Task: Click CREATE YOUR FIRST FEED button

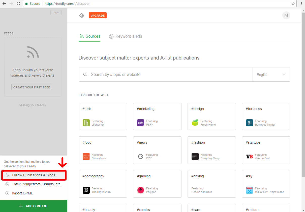Action: [32, 87]
